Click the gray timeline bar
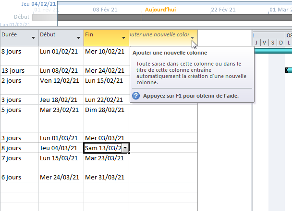 coord(173,17)
